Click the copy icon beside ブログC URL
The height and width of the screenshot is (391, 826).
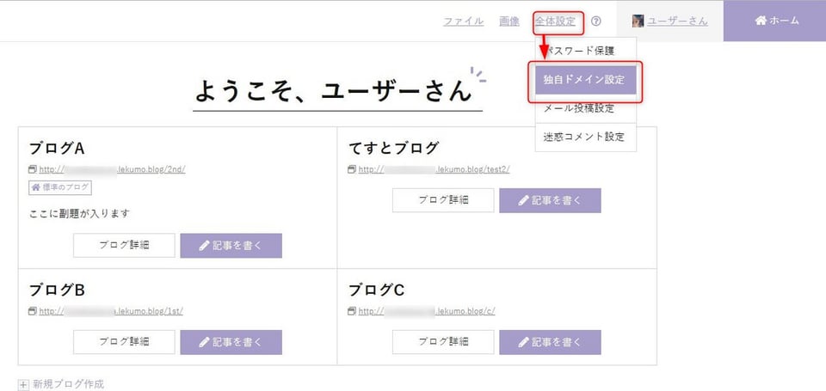pyautogui.click(x=353, y=311)
